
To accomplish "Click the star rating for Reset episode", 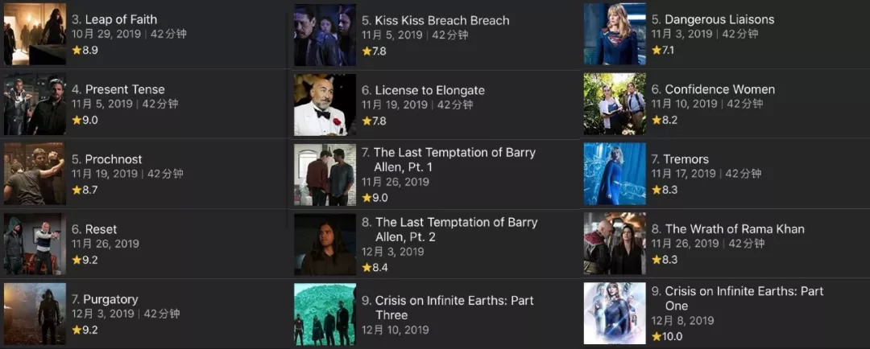I will point(85,259).
